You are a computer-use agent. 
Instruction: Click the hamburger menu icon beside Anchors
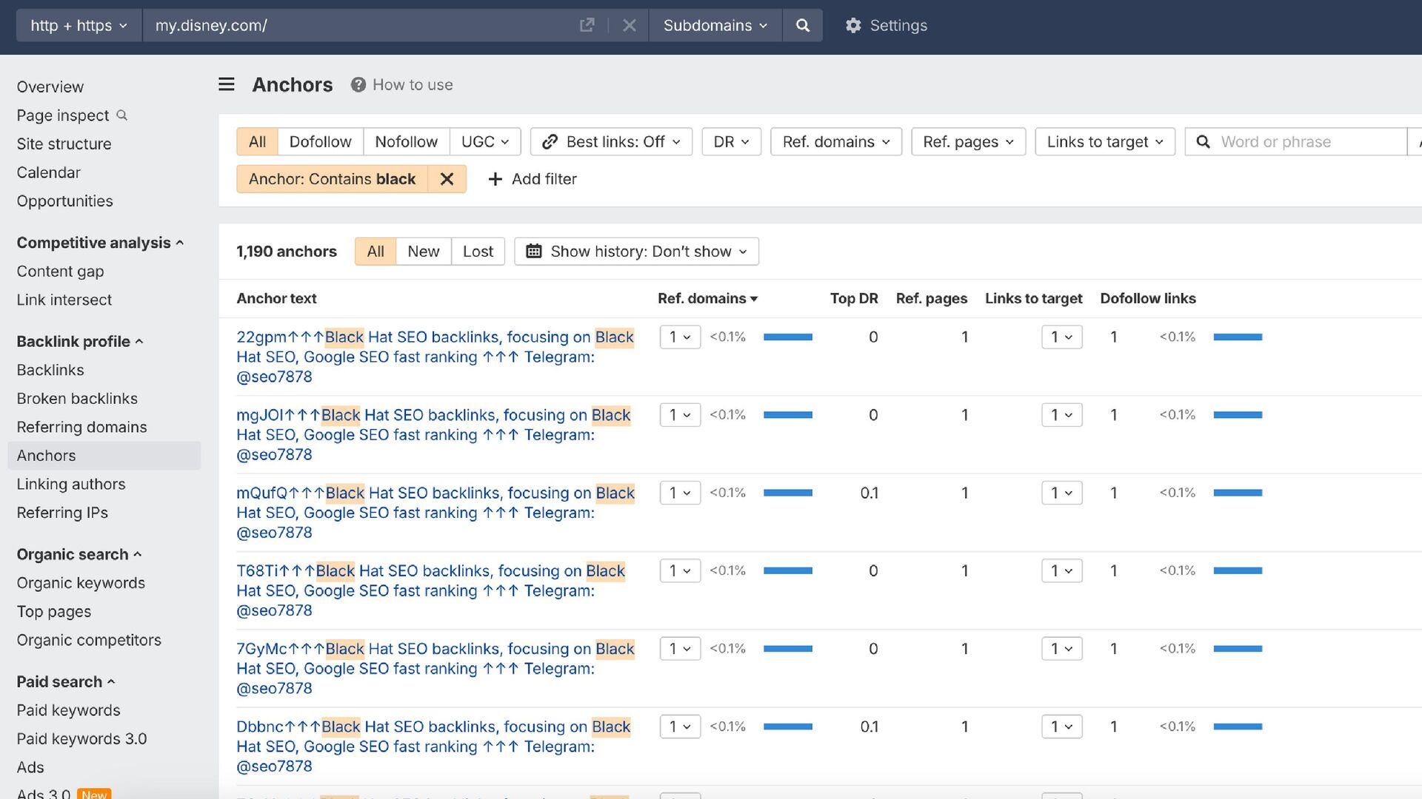pyautogui.click(x=227, y=84)
